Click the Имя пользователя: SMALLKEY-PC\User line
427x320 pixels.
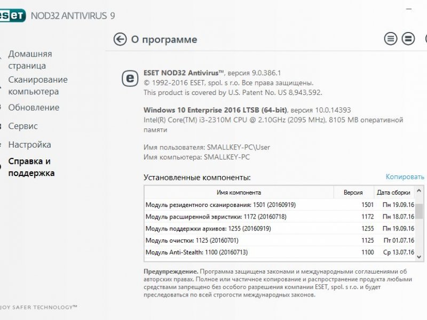[x=207, y=147]
